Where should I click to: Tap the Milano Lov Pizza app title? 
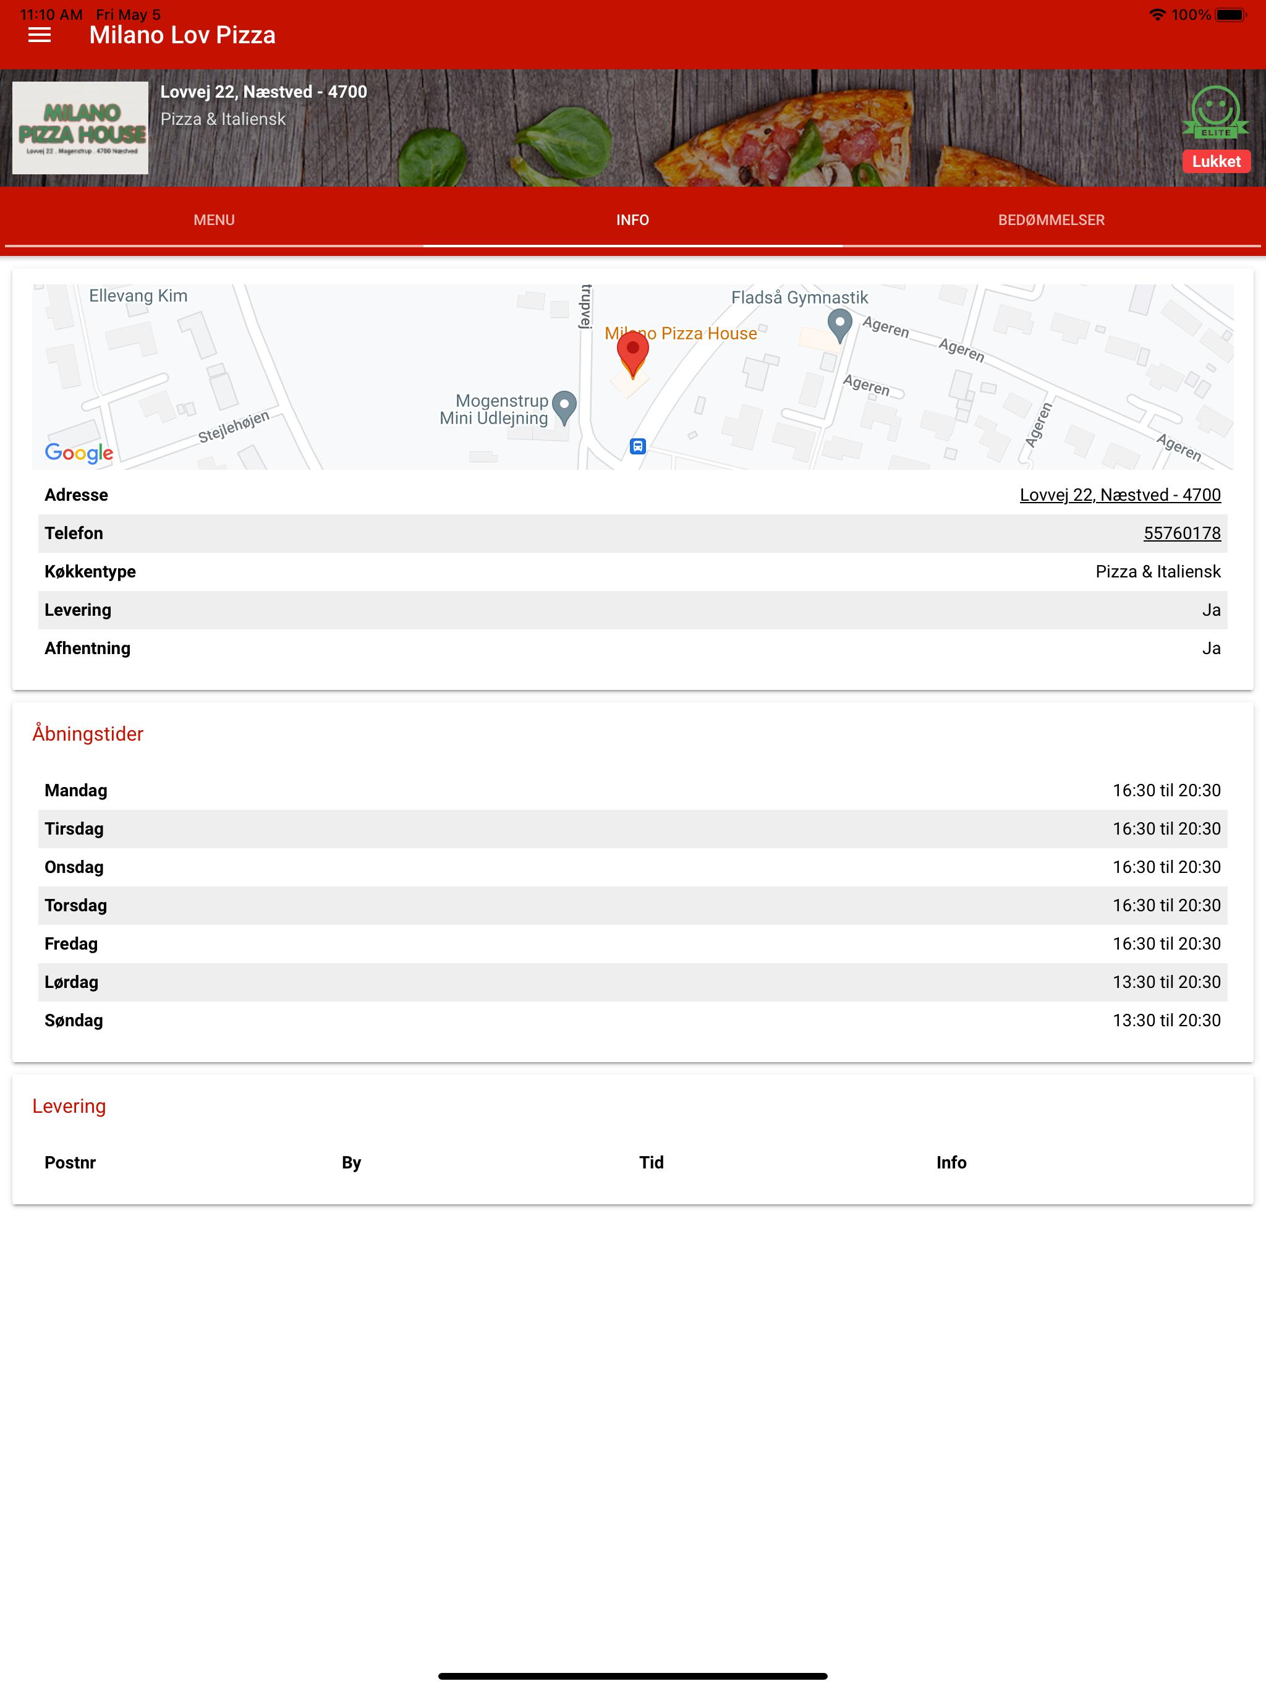coord(182,35)
